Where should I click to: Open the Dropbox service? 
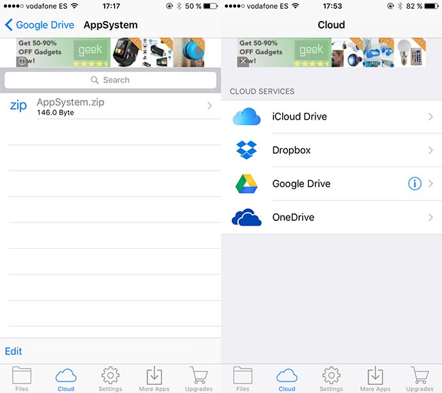[x=332, y=150]
